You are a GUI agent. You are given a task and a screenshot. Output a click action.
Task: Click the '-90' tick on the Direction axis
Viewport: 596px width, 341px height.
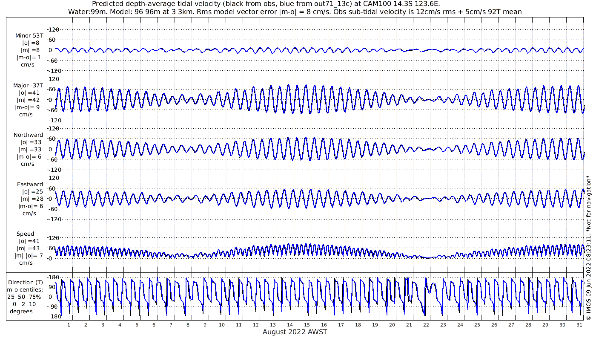(53, 306)
